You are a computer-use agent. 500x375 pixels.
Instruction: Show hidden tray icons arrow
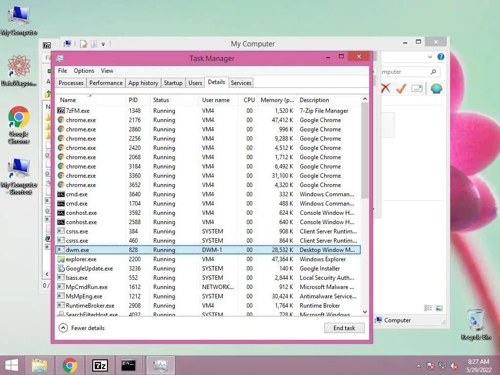point(418,366)
